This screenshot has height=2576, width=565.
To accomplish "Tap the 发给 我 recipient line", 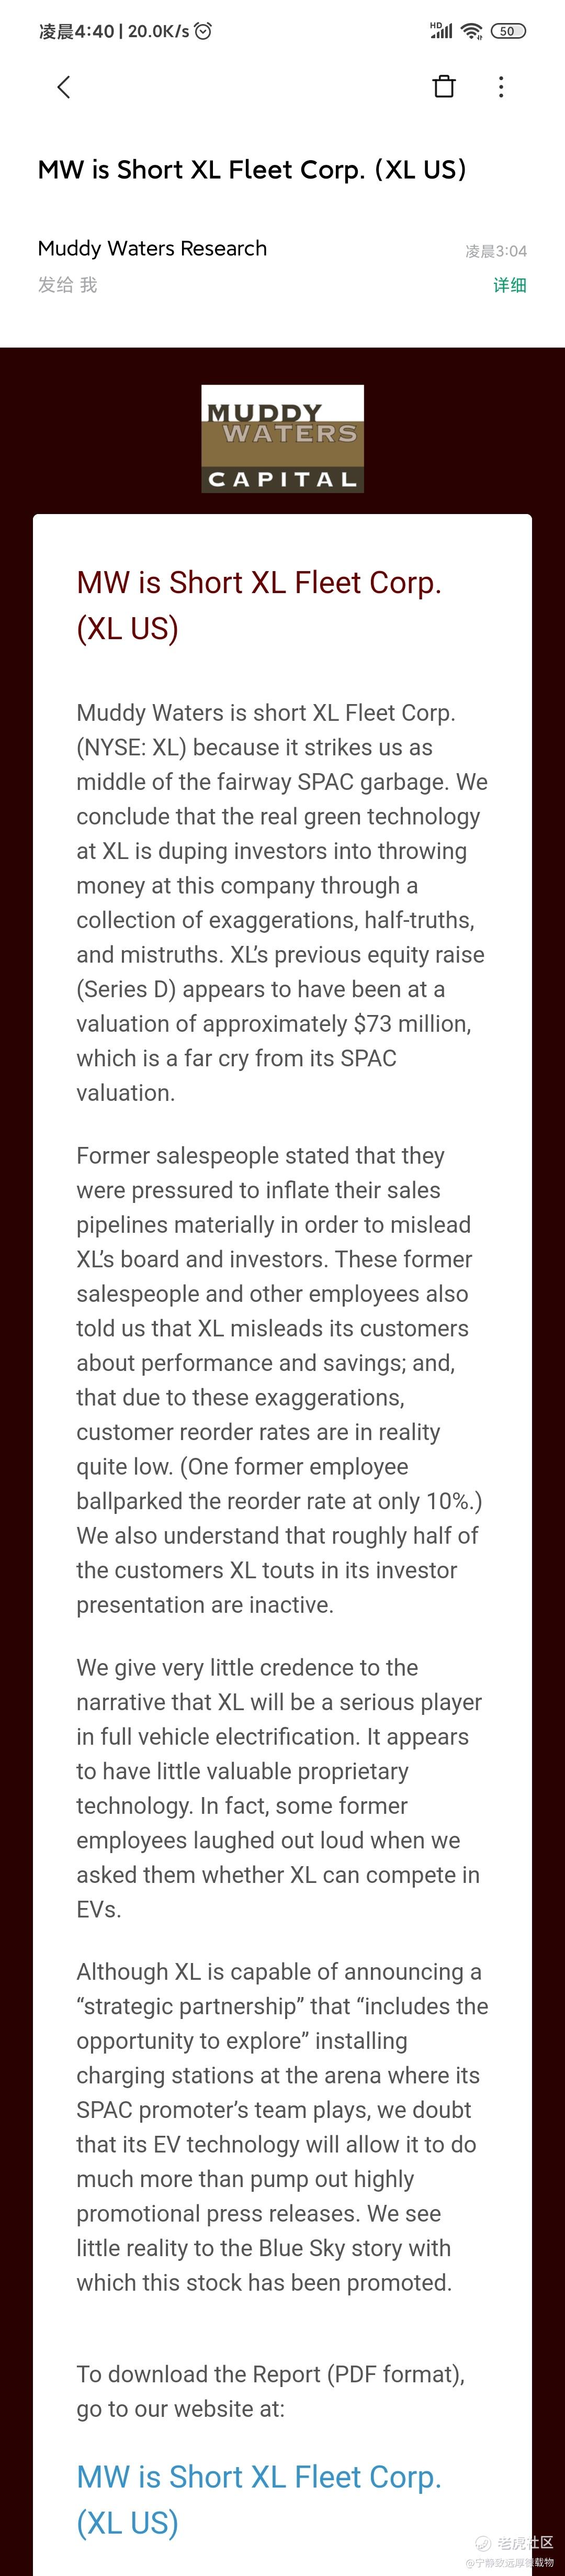I will 67,285.
